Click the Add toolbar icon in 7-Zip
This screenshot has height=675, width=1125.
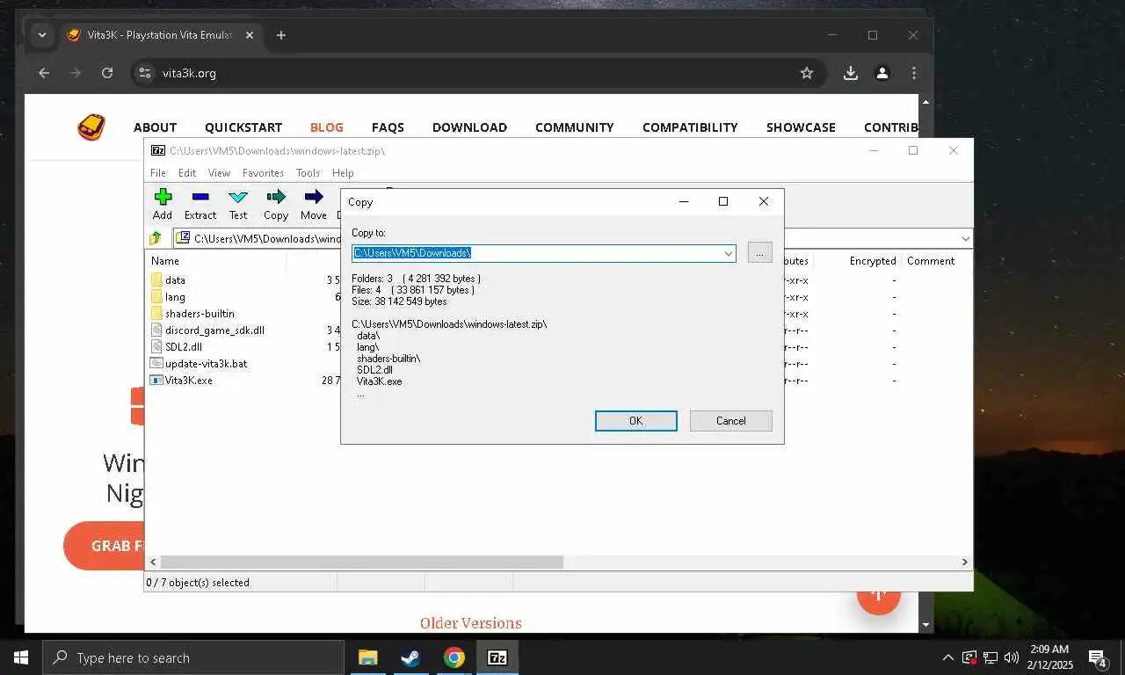point(163,197)
